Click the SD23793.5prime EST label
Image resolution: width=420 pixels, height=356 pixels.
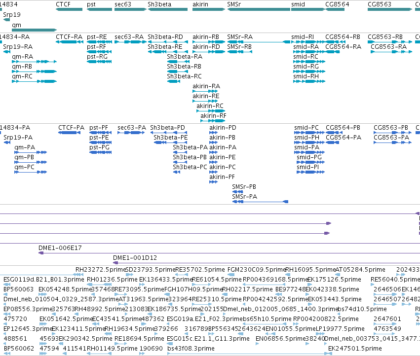[150, 270]
